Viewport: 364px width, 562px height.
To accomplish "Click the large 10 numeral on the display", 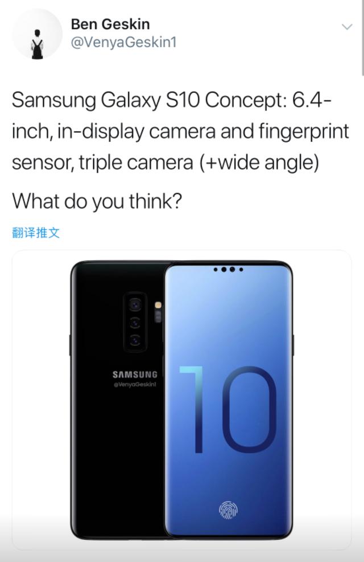I will pos(227,409).
